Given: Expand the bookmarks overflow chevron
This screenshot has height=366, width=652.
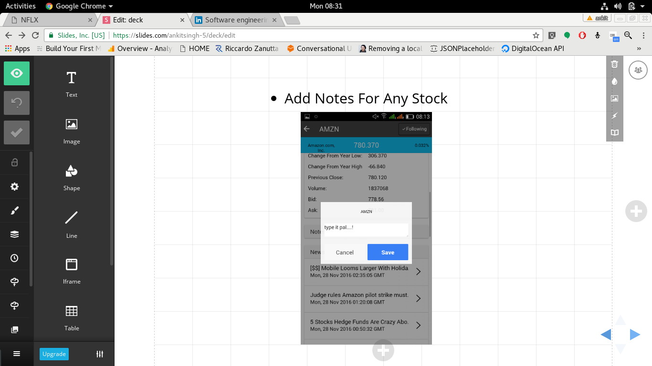Looking at the screenshot, I should click(x=639, y=49).
